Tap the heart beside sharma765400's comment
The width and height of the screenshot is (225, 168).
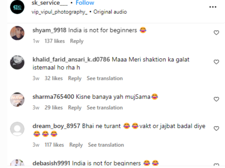[x=216, y=99]
